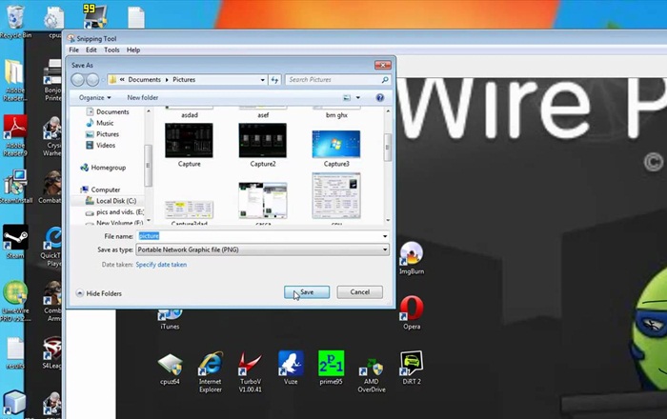The image size is (667, 419).
Task: Click the file list vertical scrollbar thumb
Action: click(388, 147)
